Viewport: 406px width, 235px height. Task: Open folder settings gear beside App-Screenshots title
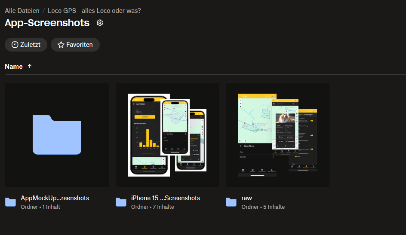(x=100, y=23)
